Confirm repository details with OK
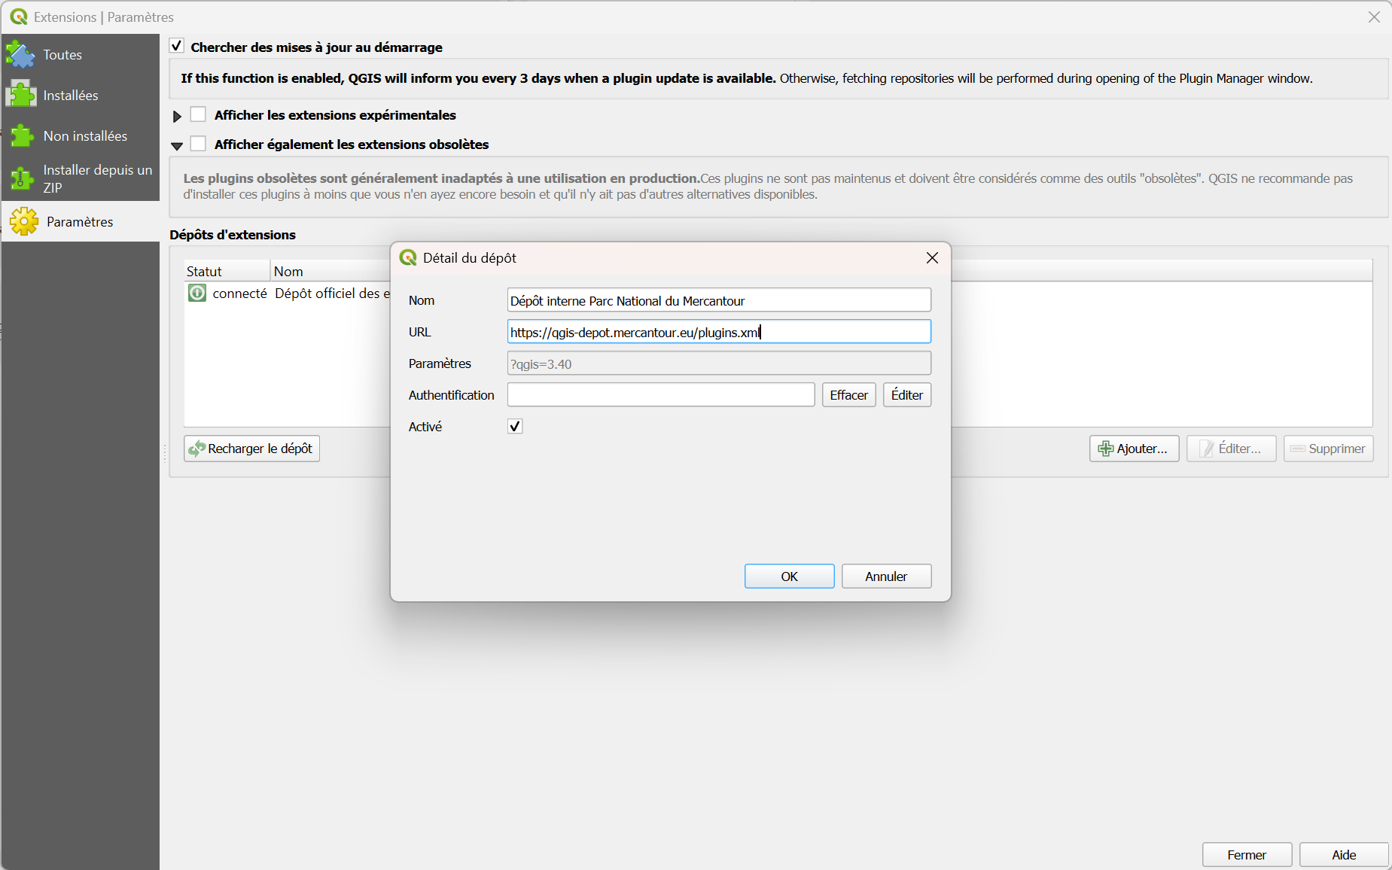The width and height of the screenshot is (1392, 870). tap(789, 576)
